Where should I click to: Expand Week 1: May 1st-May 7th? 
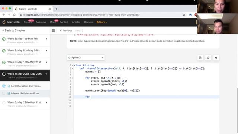(46, 39)
